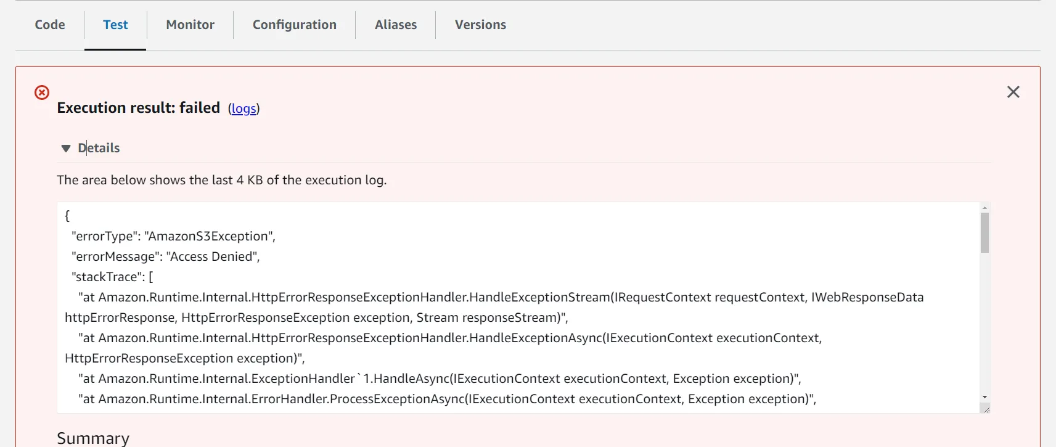Click the Execution result failed heading
This screenshot has height=447, width=1056.
137,107
